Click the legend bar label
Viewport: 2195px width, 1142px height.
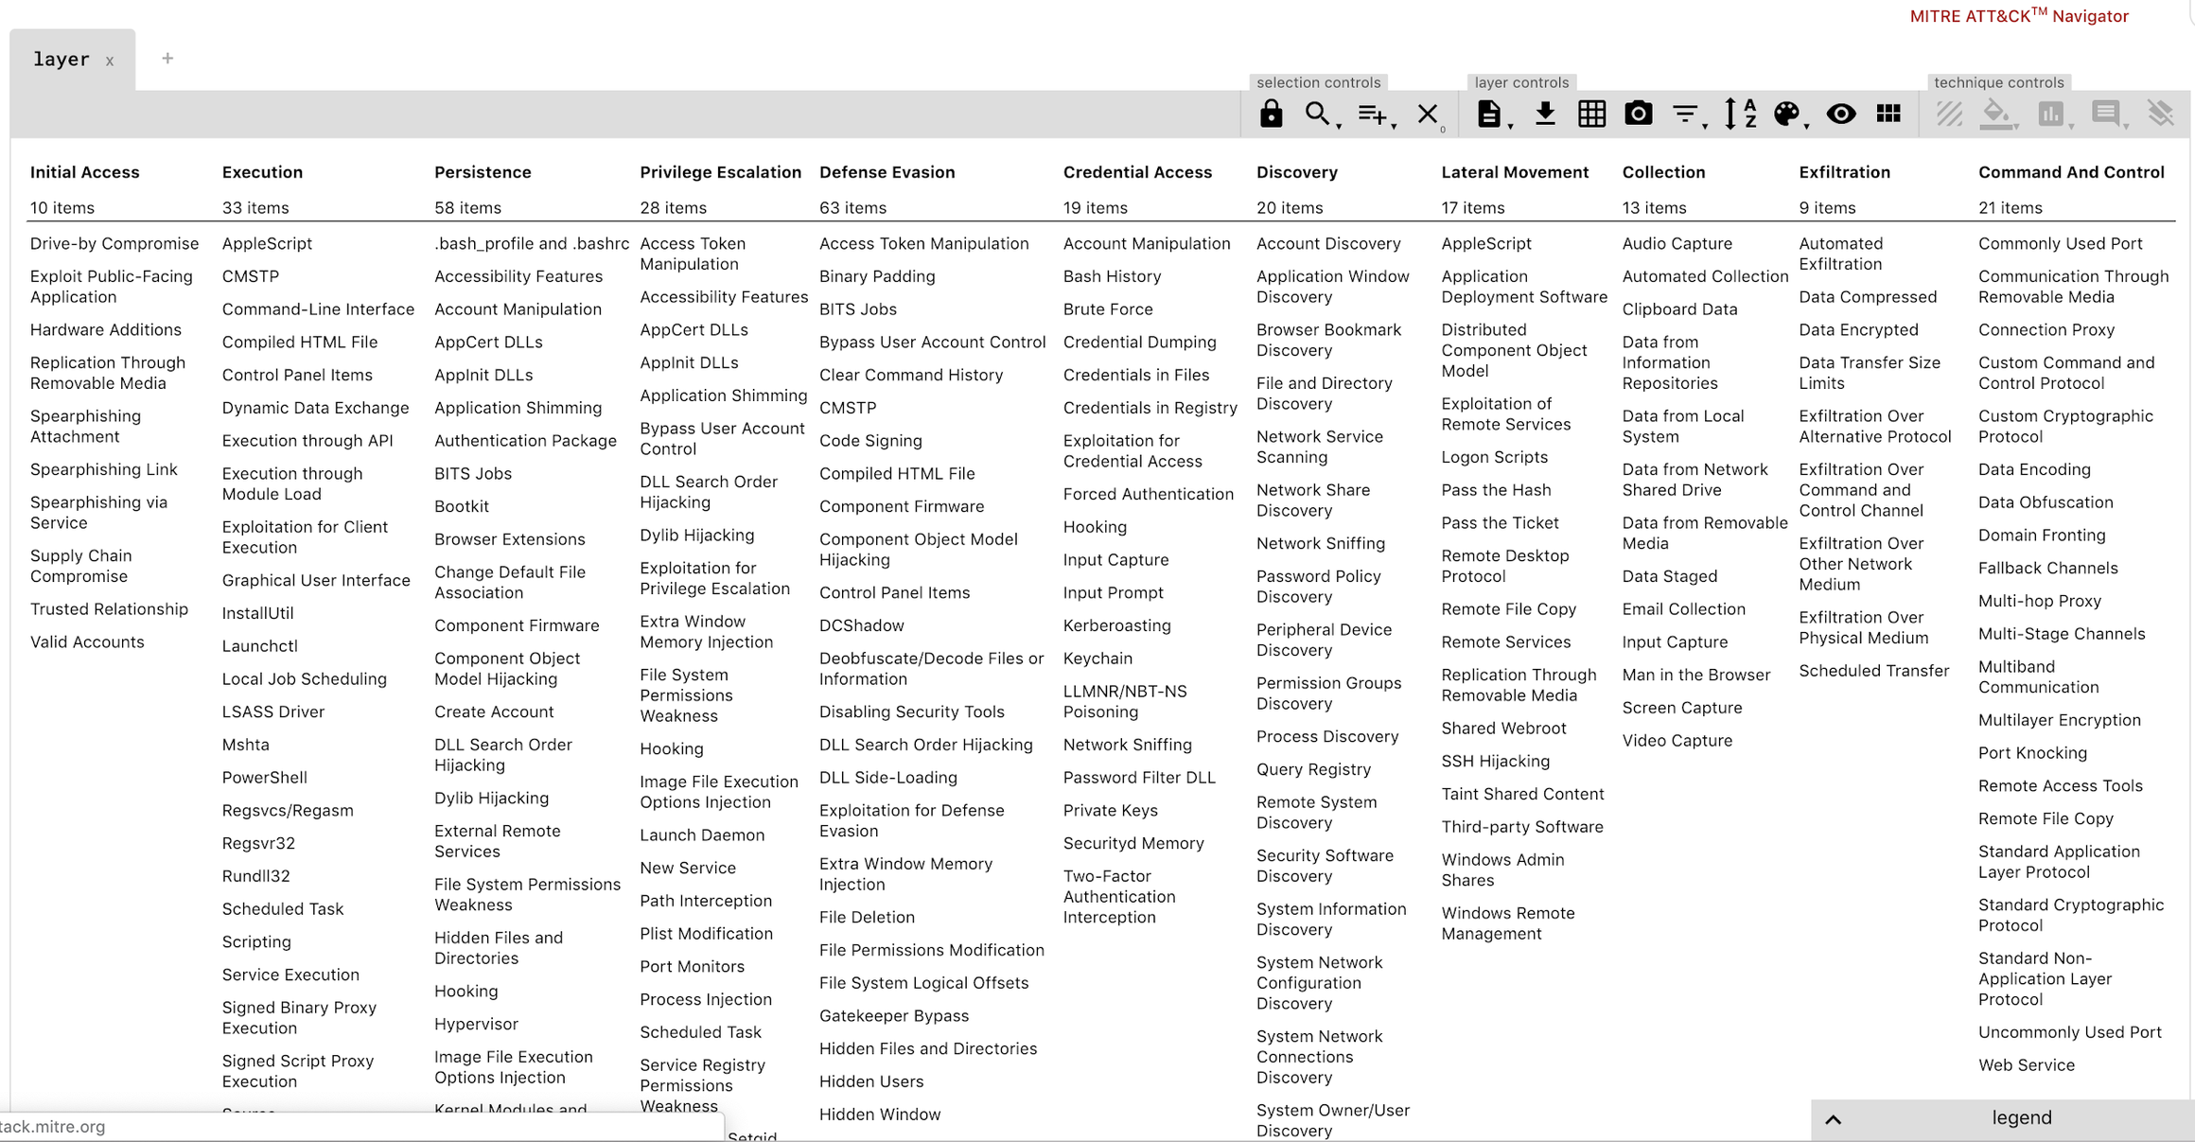click(x=2022, y=1117)
